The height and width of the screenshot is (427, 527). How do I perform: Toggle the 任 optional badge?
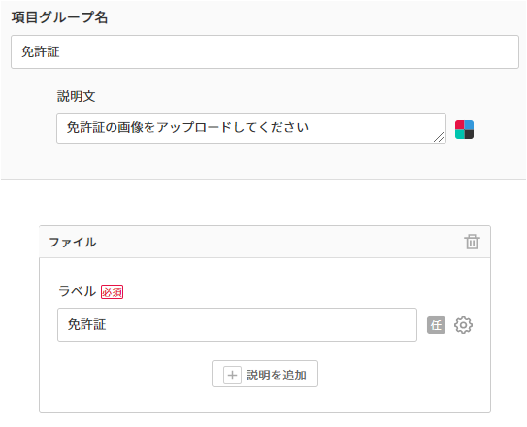(436, 325)
